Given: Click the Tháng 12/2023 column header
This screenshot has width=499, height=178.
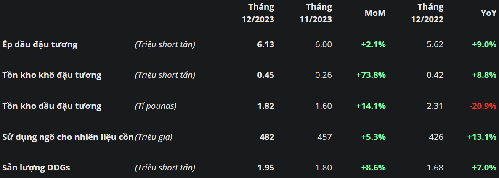Looking at the screenshot, I should (x=258, y=13).
